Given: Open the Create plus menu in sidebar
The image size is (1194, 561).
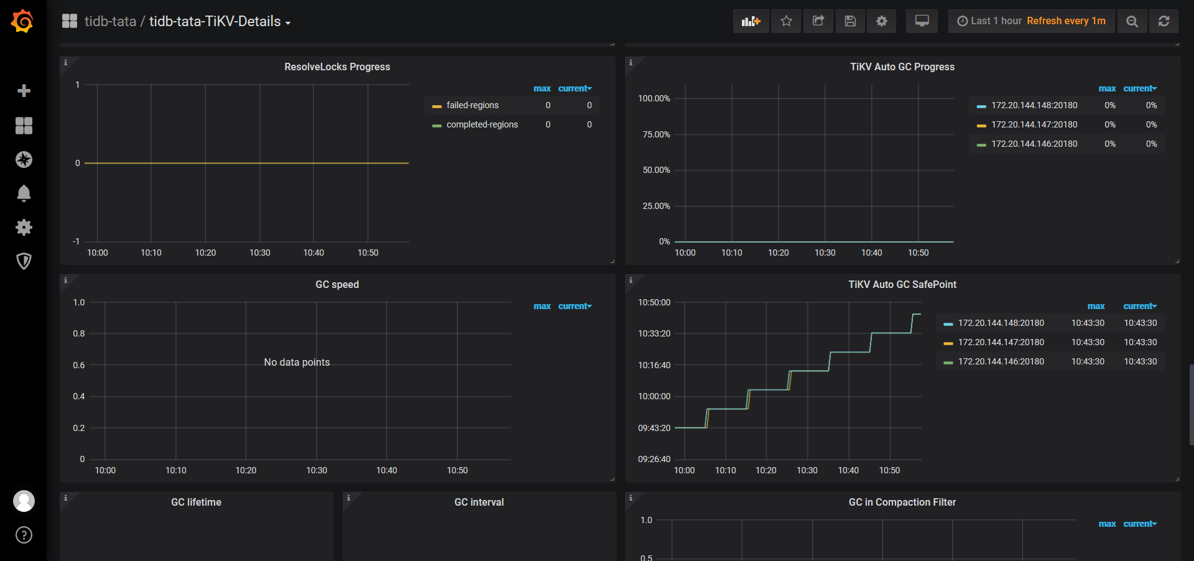Looking at the screenshot, I should pyautogui.click(x=24, y=91).
